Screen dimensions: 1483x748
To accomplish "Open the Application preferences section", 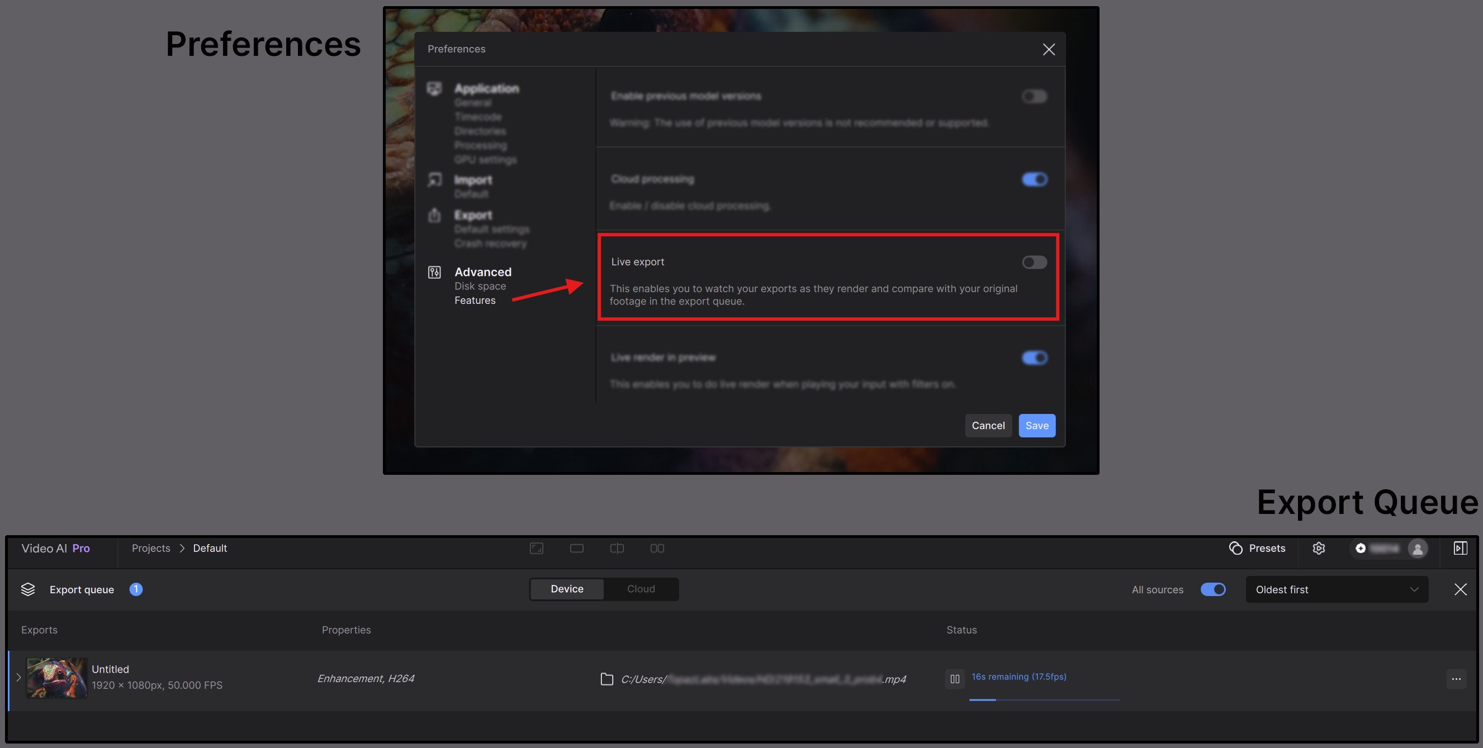I will point(486,88).
